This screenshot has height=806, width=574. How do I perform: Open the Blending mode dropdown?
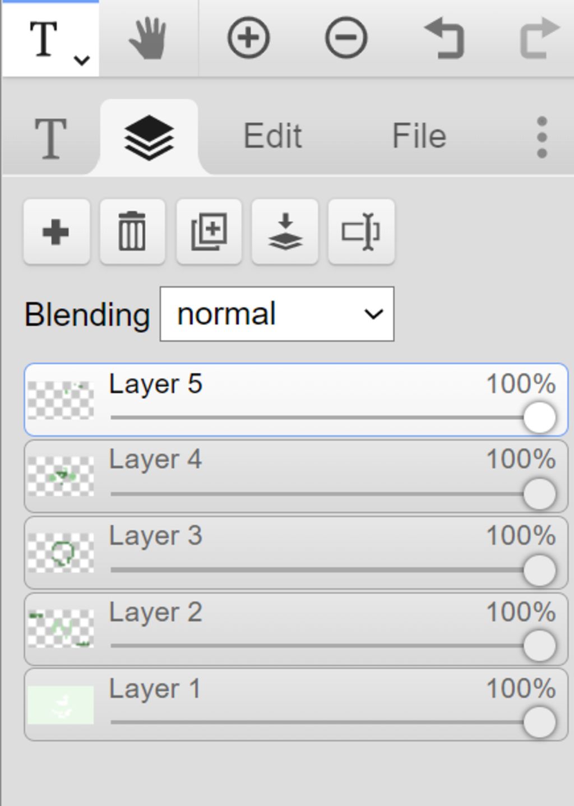[x=277, y=314]
